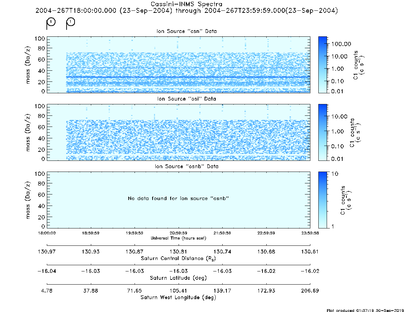The image size is (404, 312).
Task: Click the Ion Source "osi" Data heading
Action: coord(187,99)
